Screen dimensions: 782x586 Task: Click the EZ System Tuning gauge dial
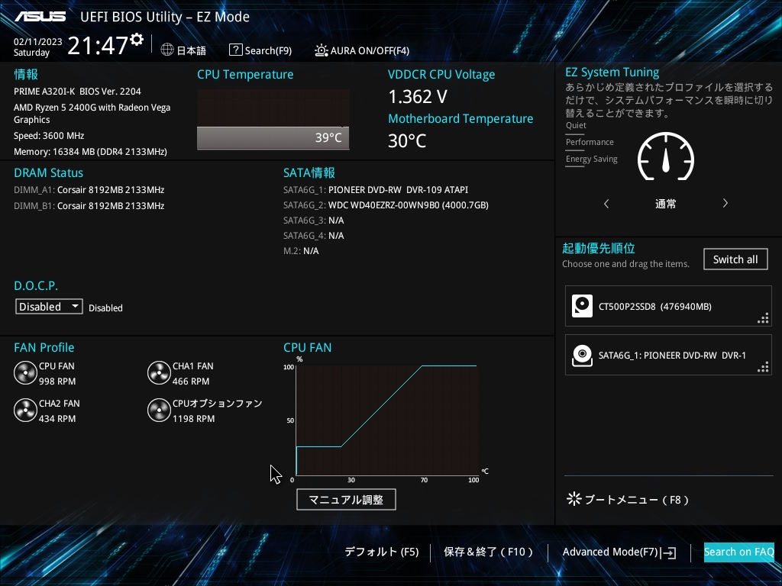(x=666, y=156)
